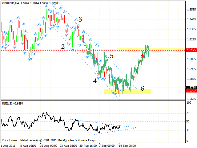Select the wave label 2
Image resolution: width=197 pixels, height=148 pixels.
coord(63,47)
